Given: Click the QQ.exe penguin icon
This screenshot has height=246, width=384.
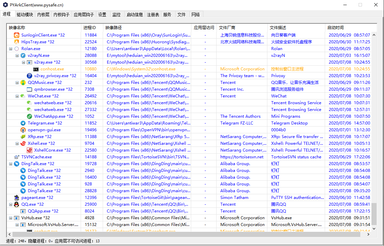Looking at the screenshot, I should click(16, 204).
